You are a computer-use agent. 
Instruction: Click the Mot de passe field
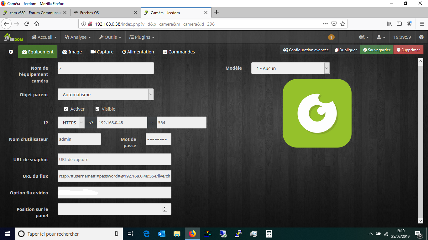click(159, 139)
